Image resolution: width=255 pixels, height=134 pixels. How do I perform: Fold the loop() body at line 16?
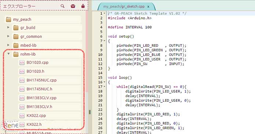pos(105,82)
